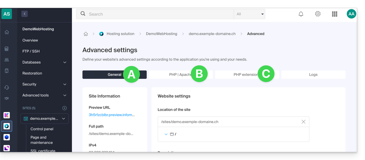Click the notifications bell icon

pos(301,14)
